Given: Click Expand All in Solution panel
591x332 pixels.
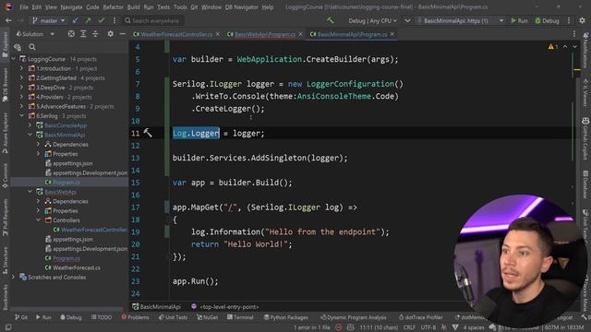Looking at the screenshot, I should [x=83, y=34].
